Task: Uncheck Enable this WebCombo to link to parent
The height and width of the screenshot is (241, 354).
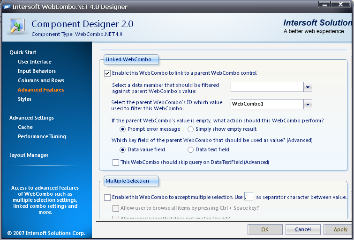Action: [x=107, y=73]
